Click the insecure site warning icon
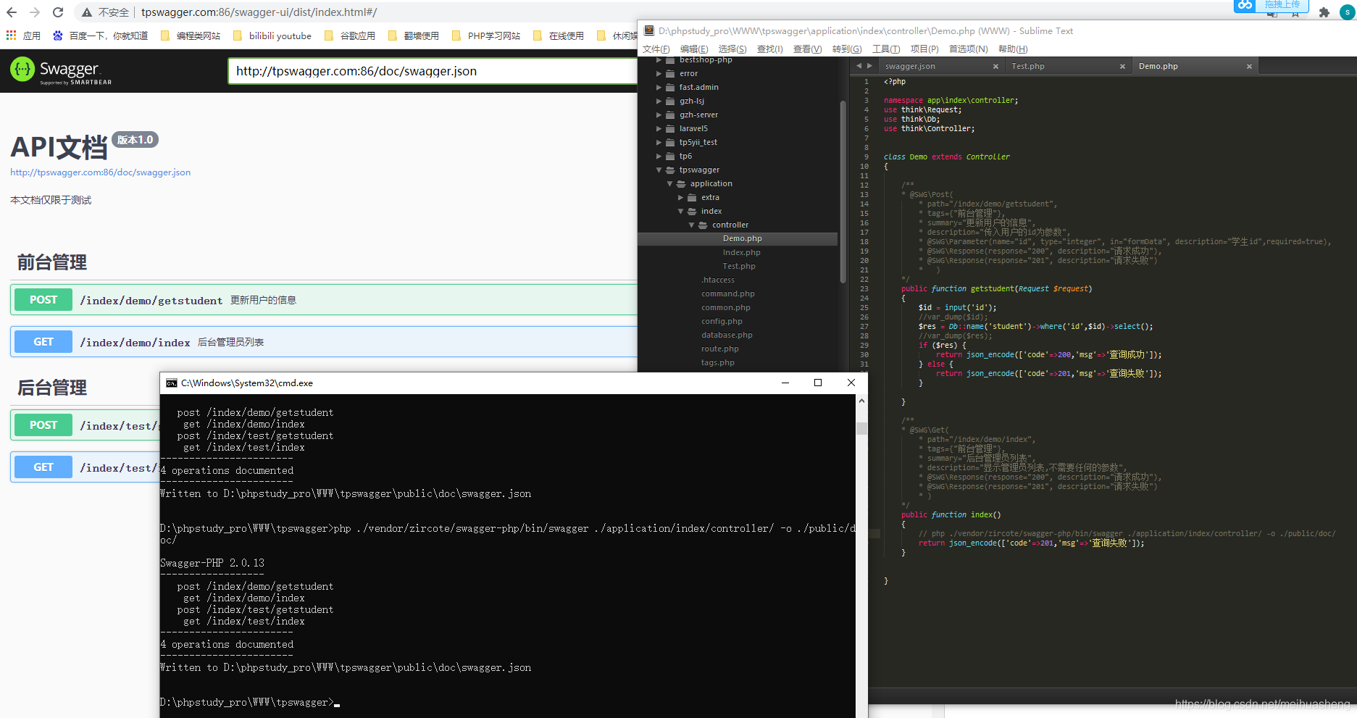The image size is (1357, 718). click(x=87, y=12)
